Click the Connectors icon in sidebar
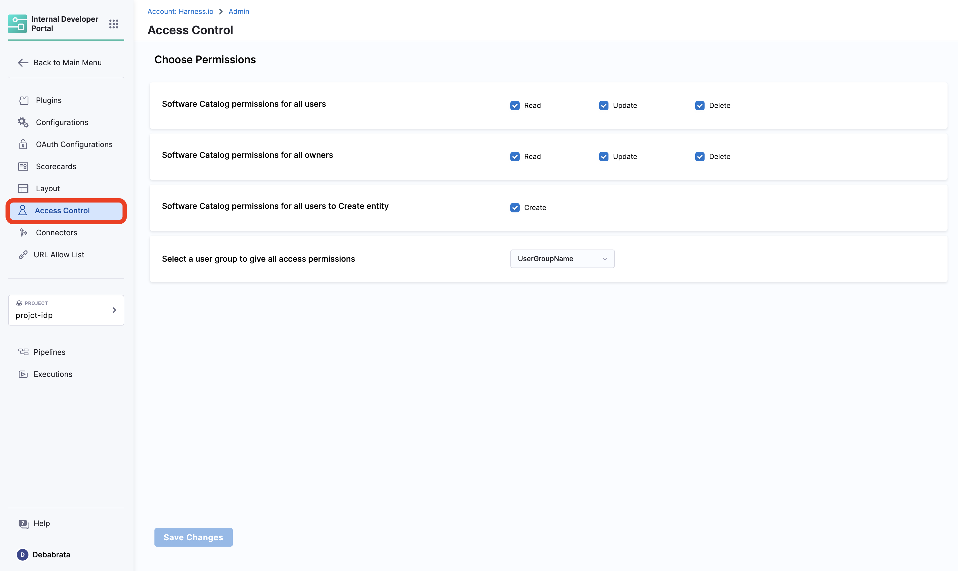This screenshot has height=571, width=958. point(23,233)
